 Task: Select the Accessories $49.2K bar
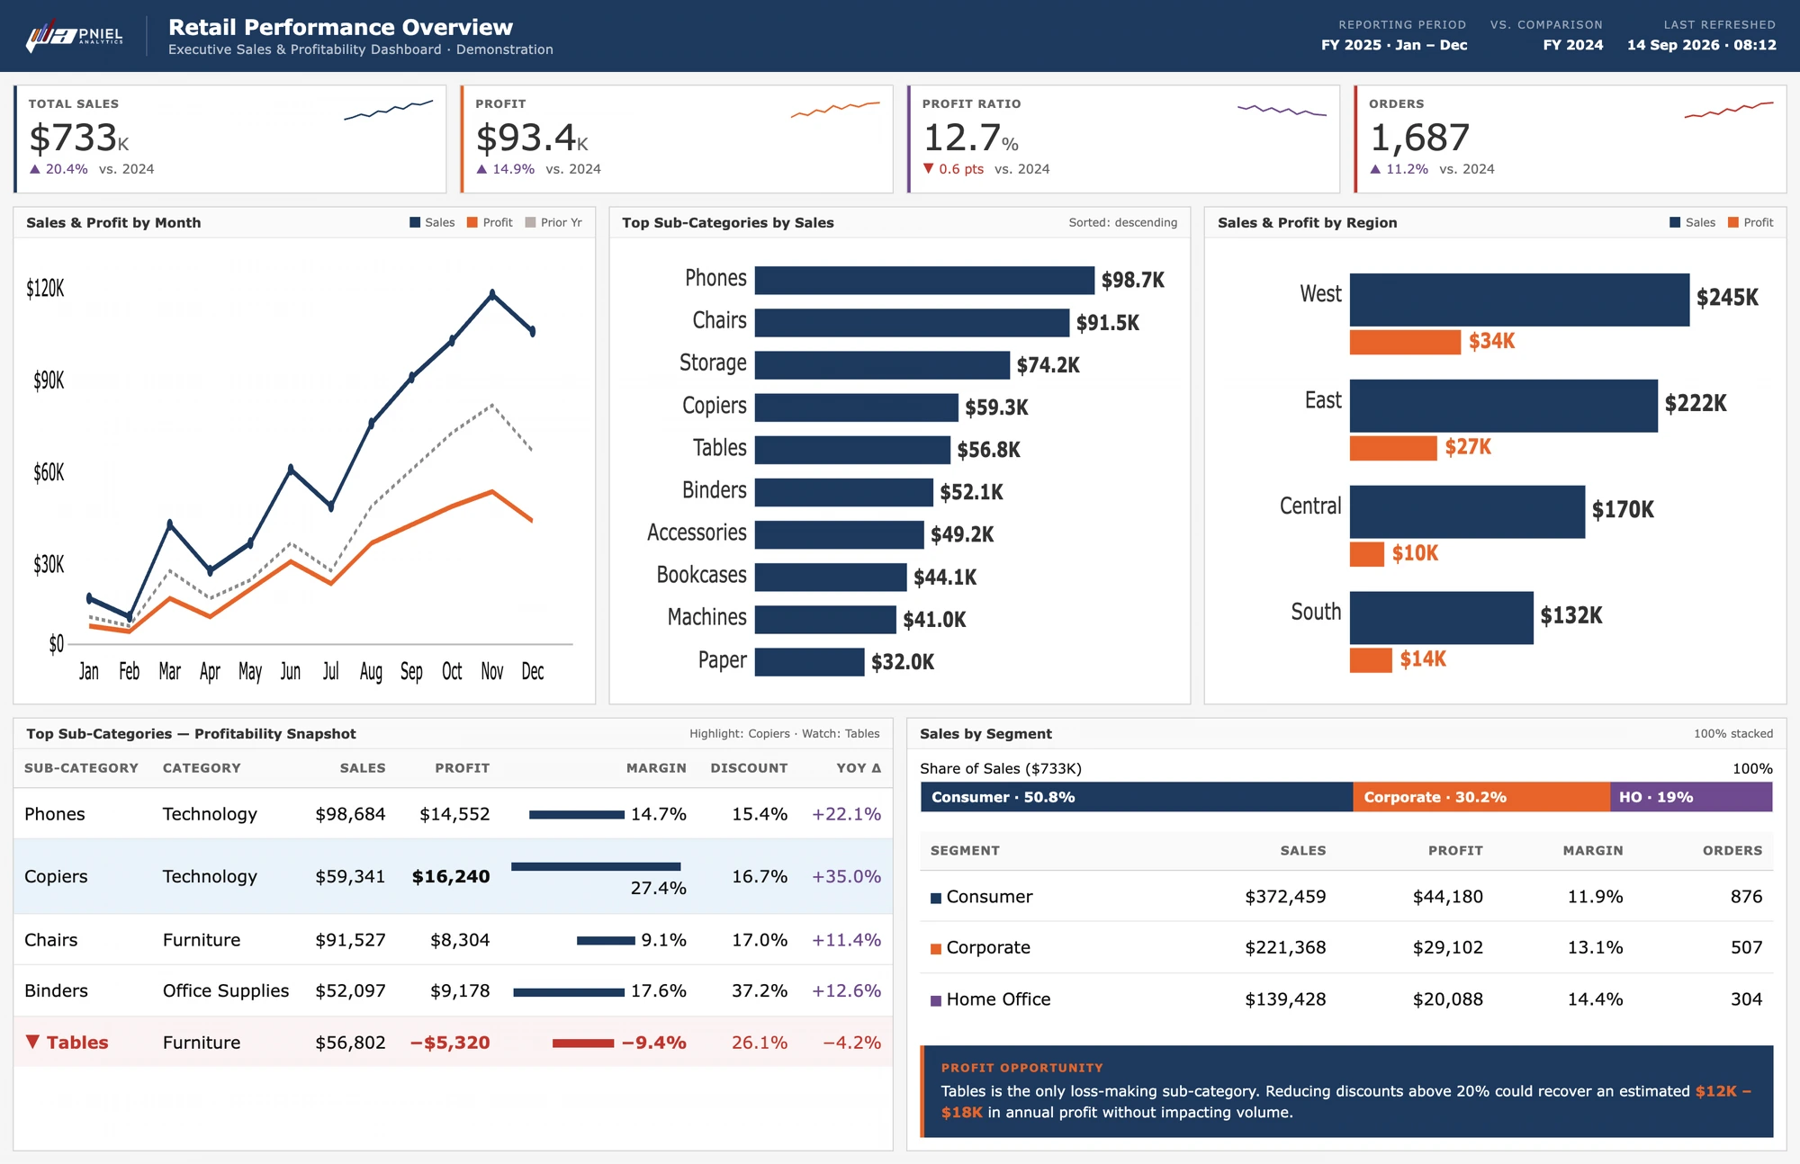coord(840,534)
